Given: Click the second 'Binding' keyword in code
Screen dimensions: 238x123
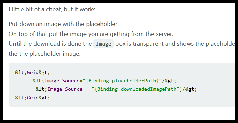Looking at the screenshot, I should click(x=107, y=89).
